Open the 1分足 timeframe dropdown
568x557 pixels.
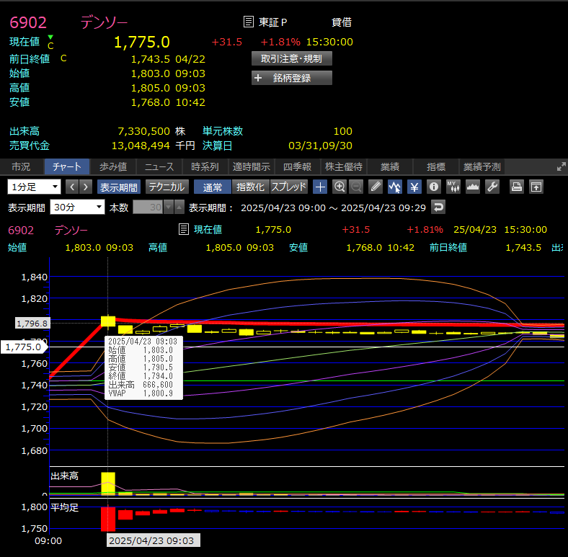point(34,187)
